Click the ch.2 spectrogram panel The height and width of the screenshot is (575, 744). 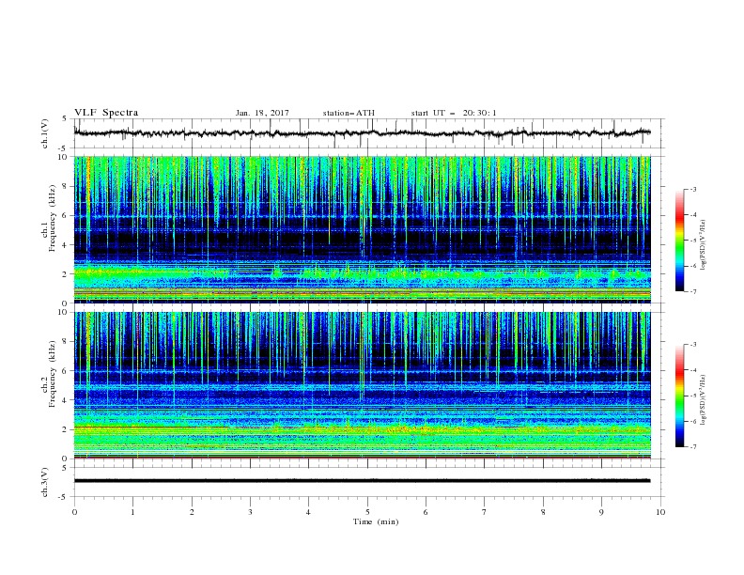click(362, 385)
